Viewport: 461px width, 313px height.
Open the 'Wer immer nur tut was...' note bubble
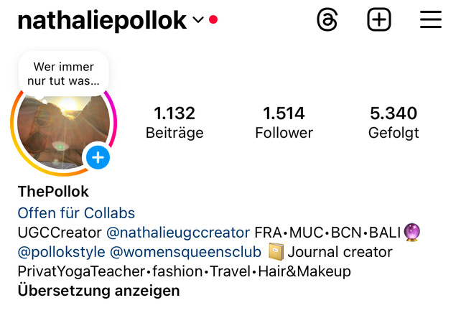[x=63, y=74]
